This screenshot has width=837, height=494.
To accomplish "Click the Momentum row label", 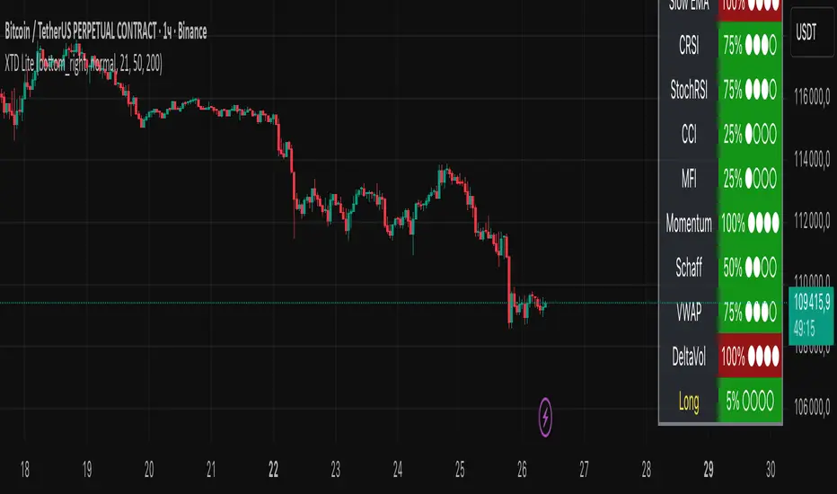I will [x=689, y=224].
